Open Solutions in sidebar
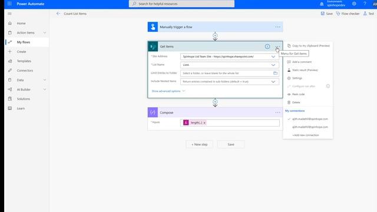The width and height of the screenshot is (377, 212). 24,99
